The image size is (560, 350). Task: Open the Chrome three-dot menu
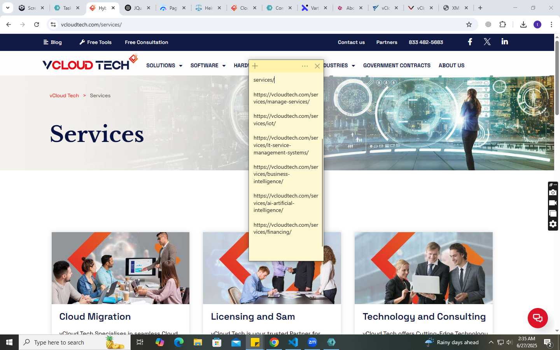click(x=551, y=24)
